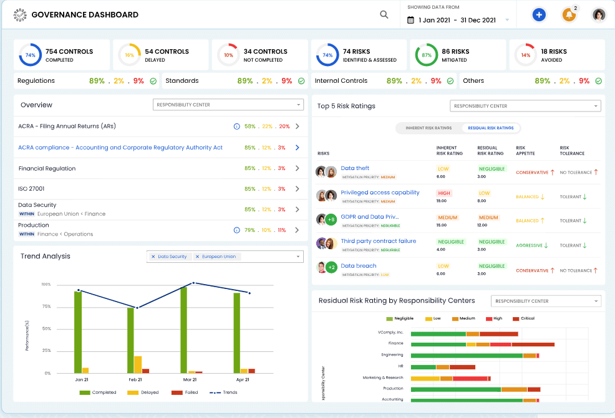This screenshot has width=615, height=418.
Task: Click the governance dashboard logo icon
Action: 19,14
